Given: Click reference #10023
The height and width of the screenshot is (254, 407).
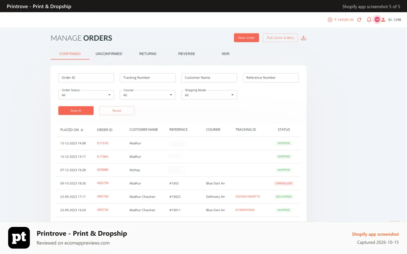Looking at the screenshot, I should pyautogui.click(x=175, y=196).
